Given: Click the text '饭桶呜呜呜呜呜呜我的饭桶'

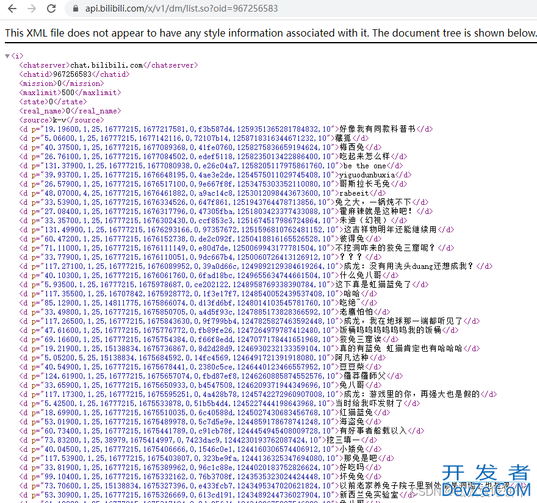Looking at the screenshot, I should (391, 330).
